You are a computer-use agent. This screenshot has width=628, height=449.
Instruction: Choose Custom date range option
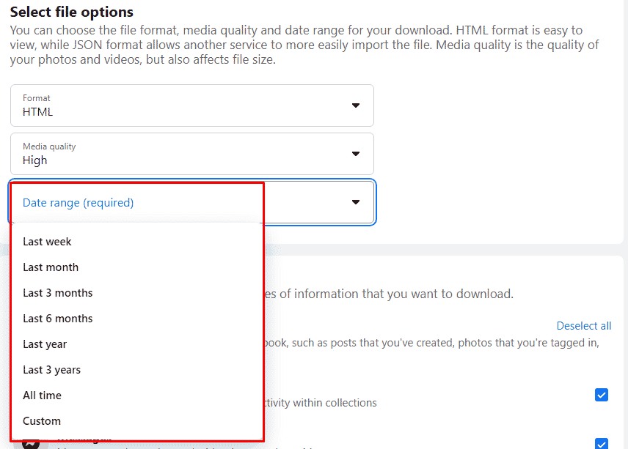[x=136, y=420]
